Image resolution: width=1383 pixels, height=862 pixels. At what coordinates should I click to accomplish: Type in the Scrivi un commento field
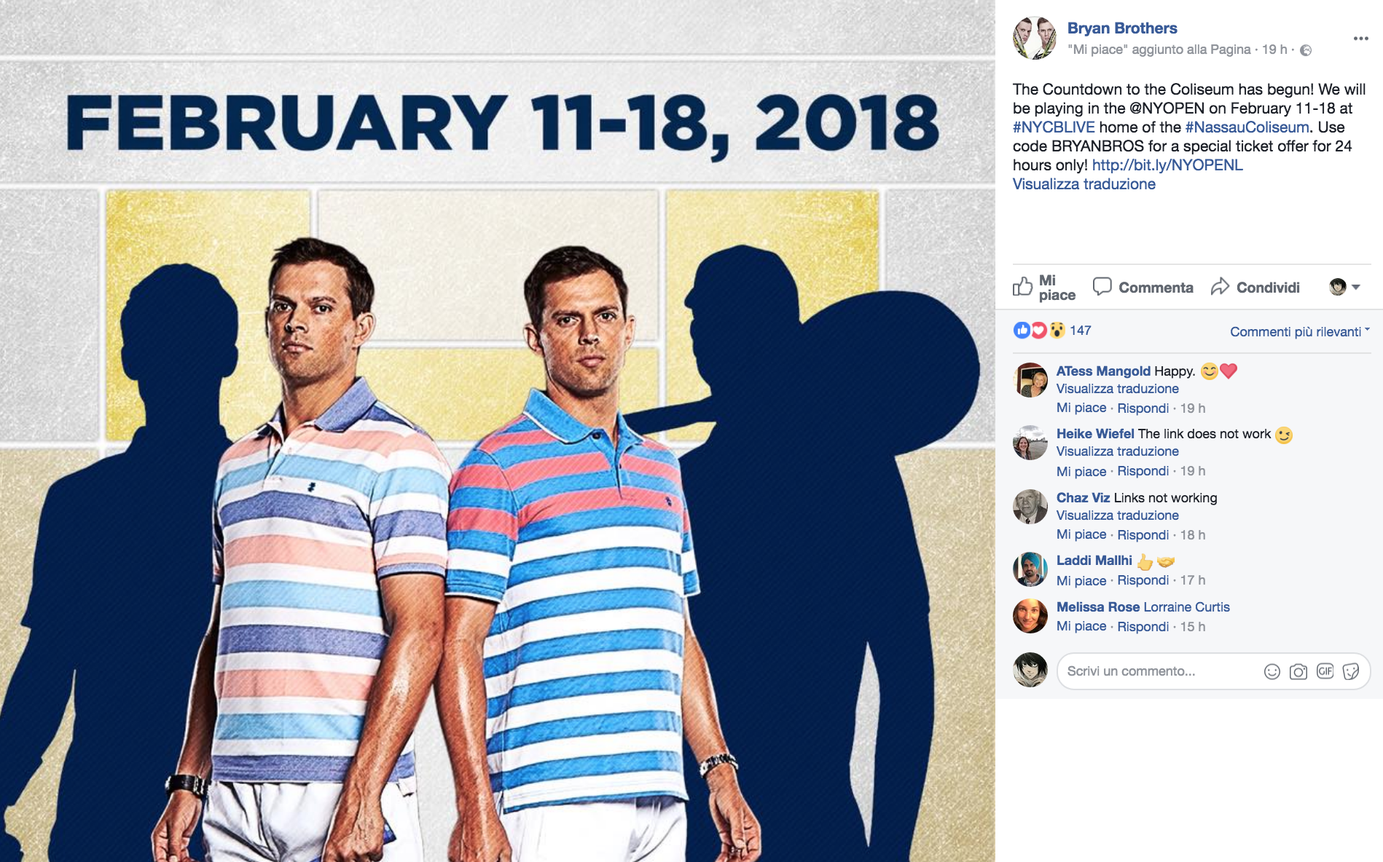click(x=1159, y=671)
